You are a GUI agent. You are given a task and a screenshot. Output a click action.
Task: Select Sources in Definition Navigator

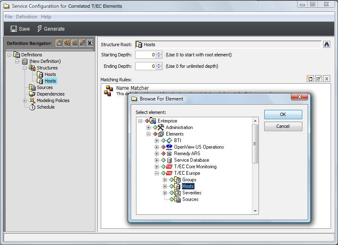point(45,87)
